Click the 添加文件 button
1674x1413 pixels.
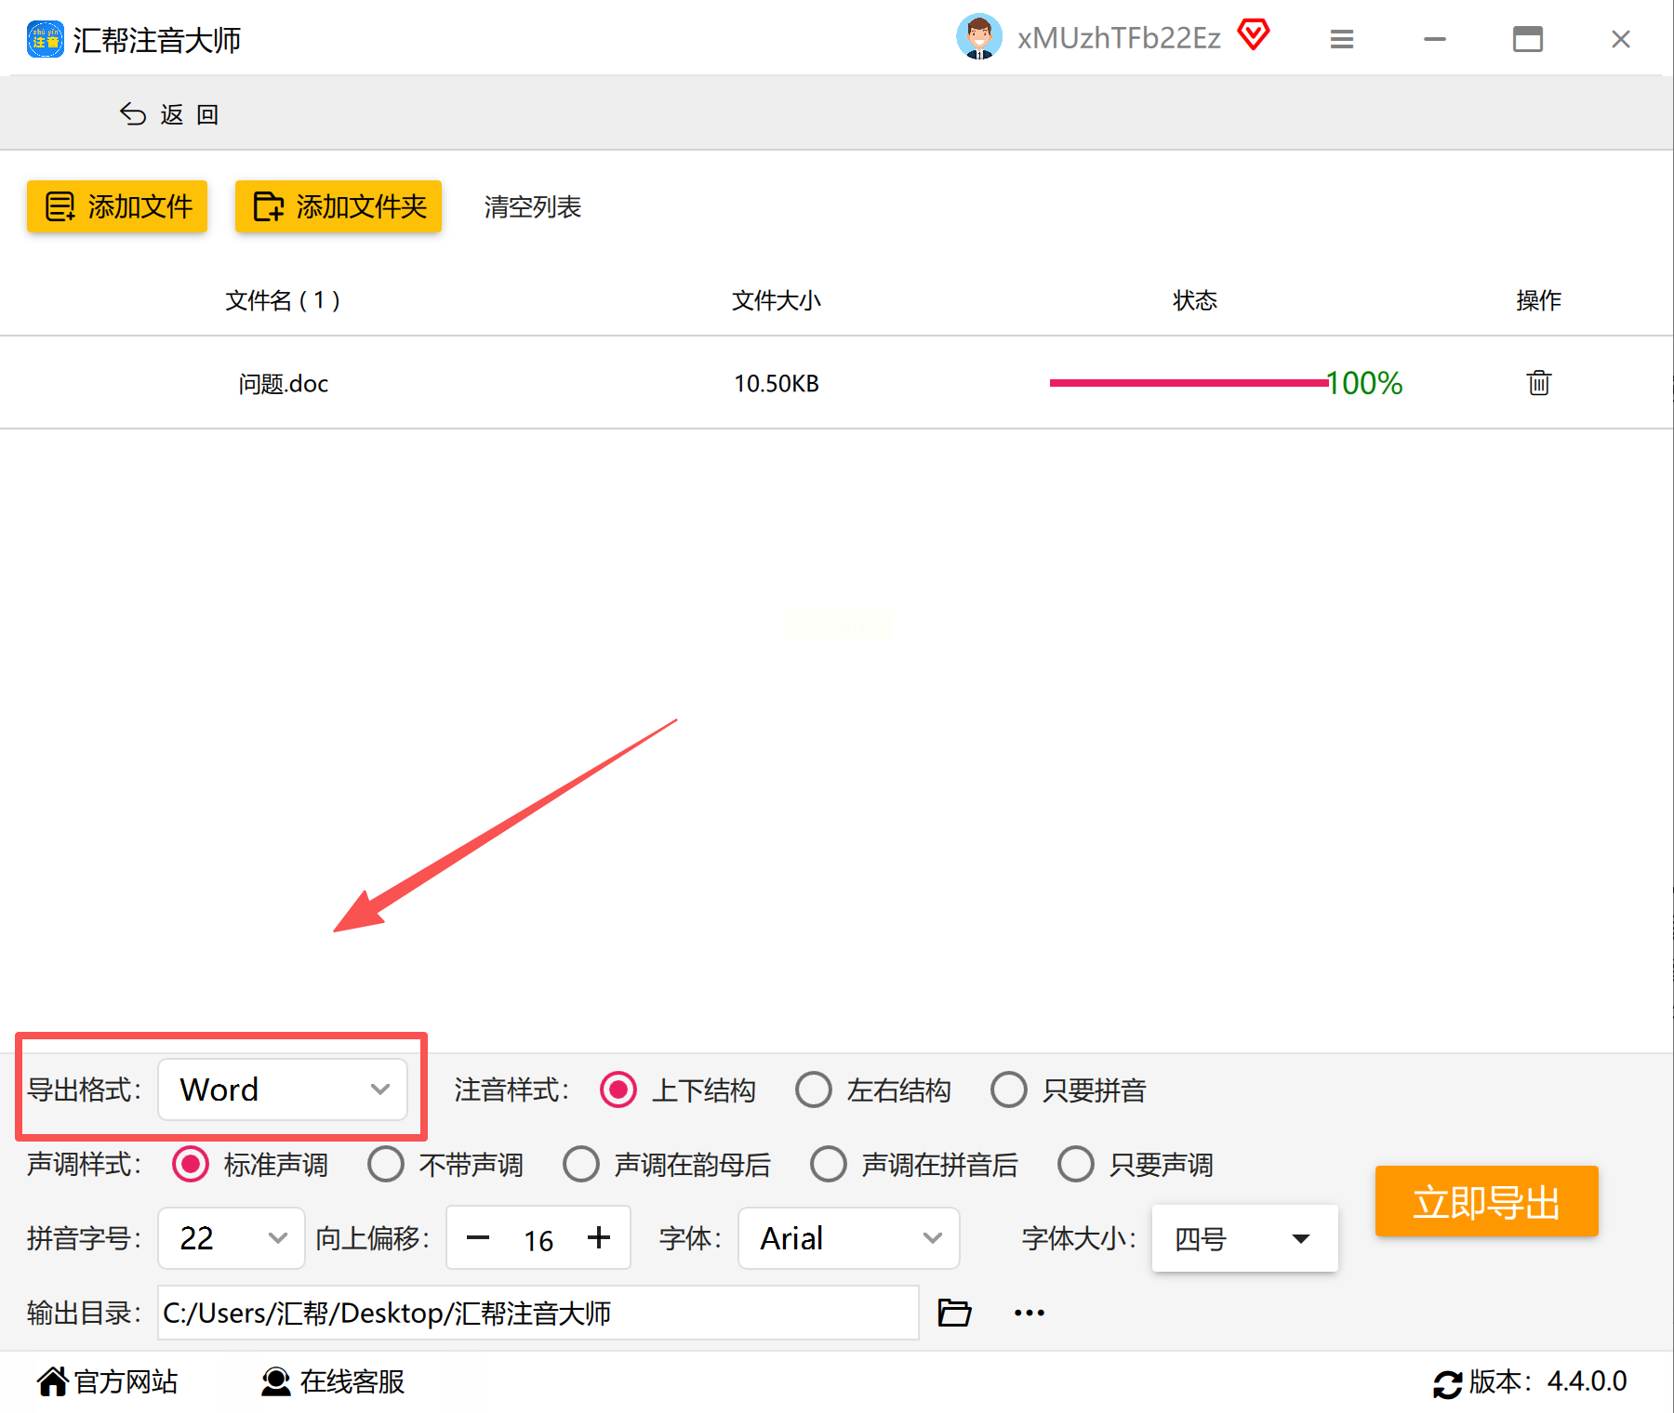click(117, 206)
